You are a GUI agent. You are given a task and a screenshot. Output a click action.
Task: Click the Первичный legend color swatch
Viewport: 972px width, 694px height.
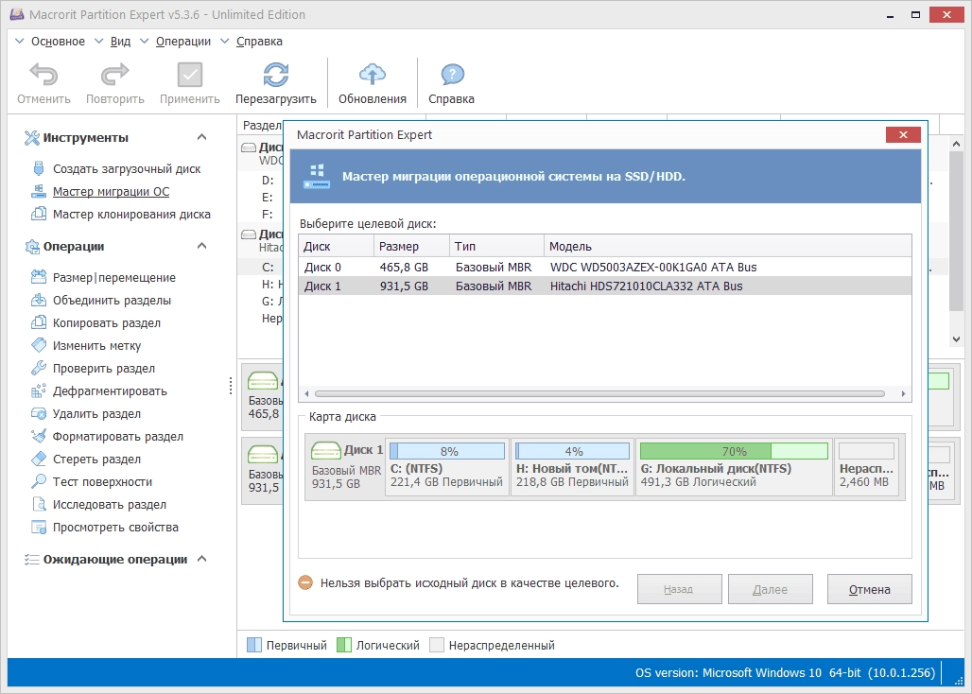tap(254, 645)
